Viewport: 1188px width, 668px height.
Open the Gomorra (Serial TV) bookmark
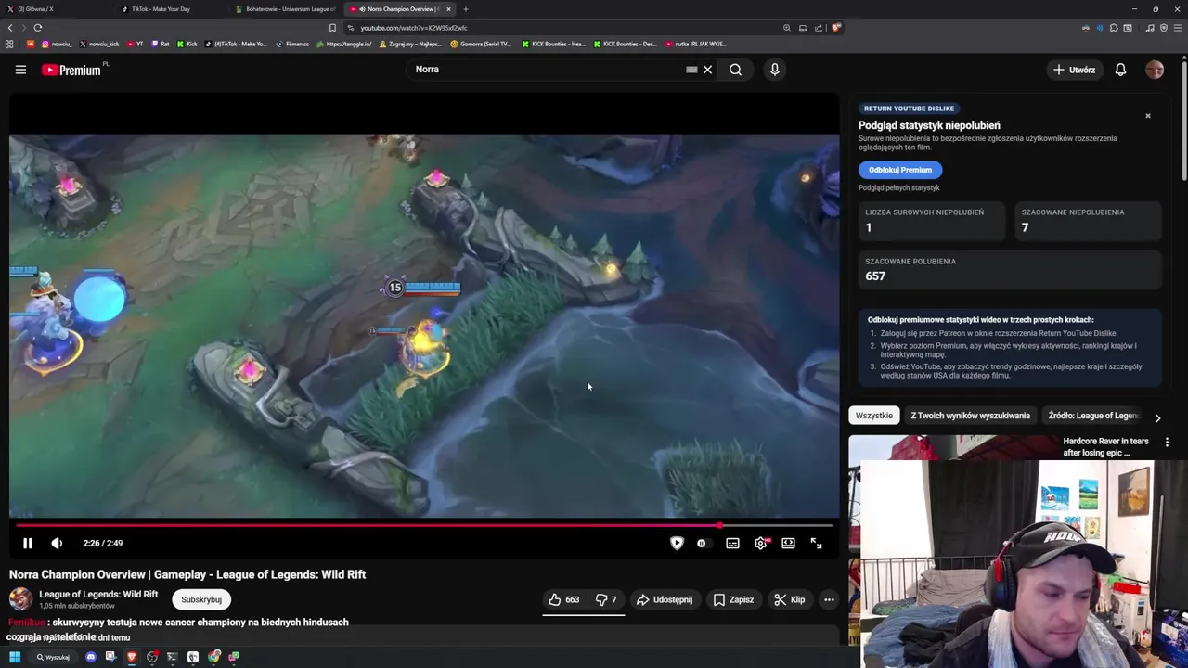click(x=481, y=44)
